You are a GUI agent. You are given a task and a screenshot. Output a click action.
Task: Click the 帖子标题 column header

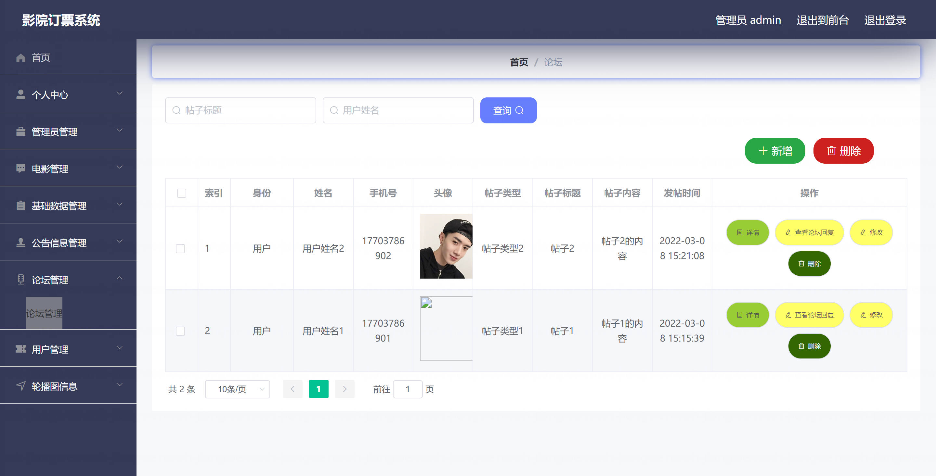pos(563,193)
